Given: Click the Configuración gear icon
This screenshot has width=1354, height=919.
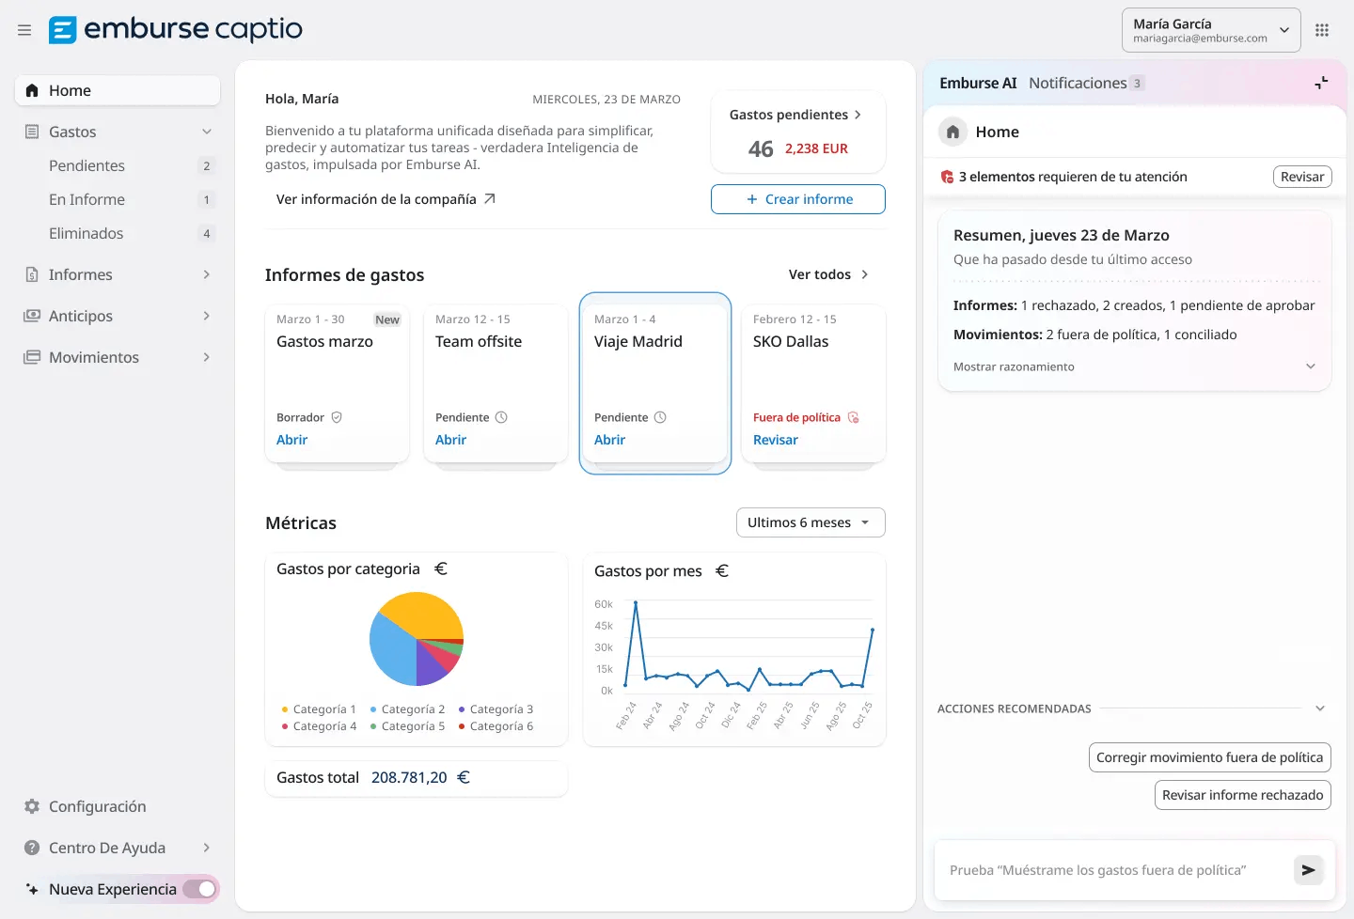Looking at the screenshot, I should [x=32, y=806].
